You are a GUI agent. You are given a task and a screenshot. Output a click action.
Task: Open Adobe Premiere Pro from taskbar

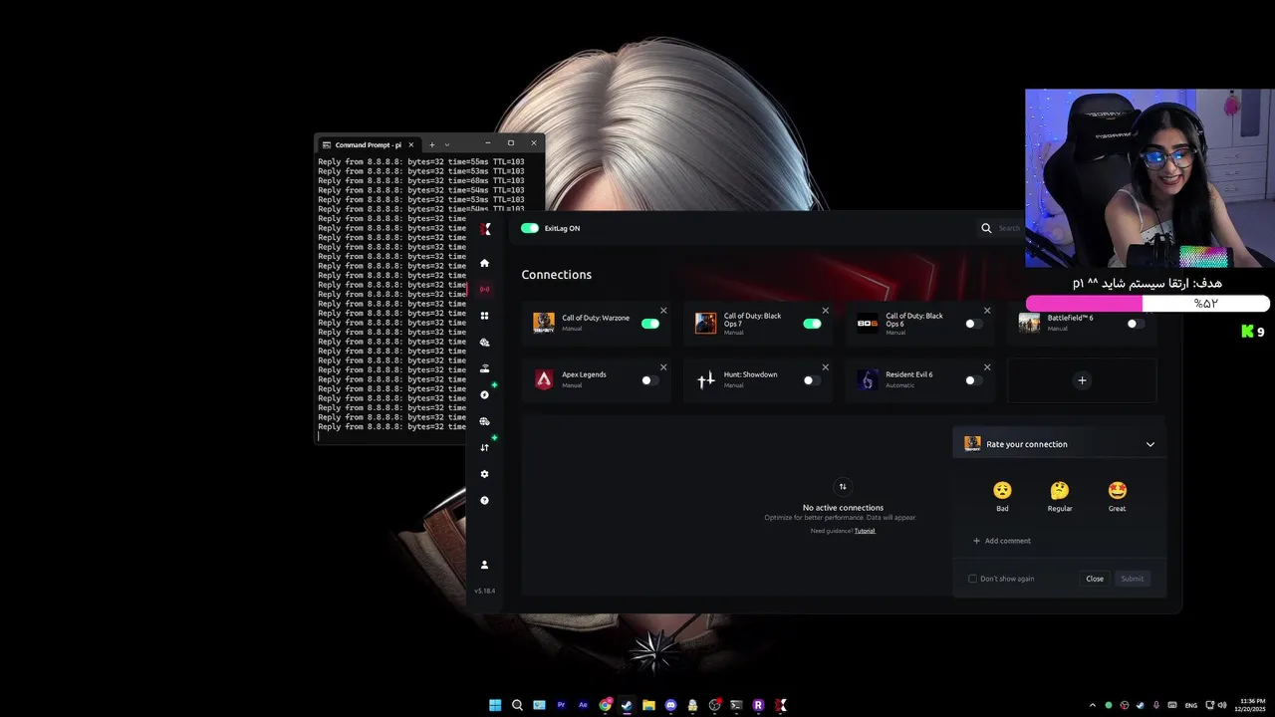click(561, 705)
